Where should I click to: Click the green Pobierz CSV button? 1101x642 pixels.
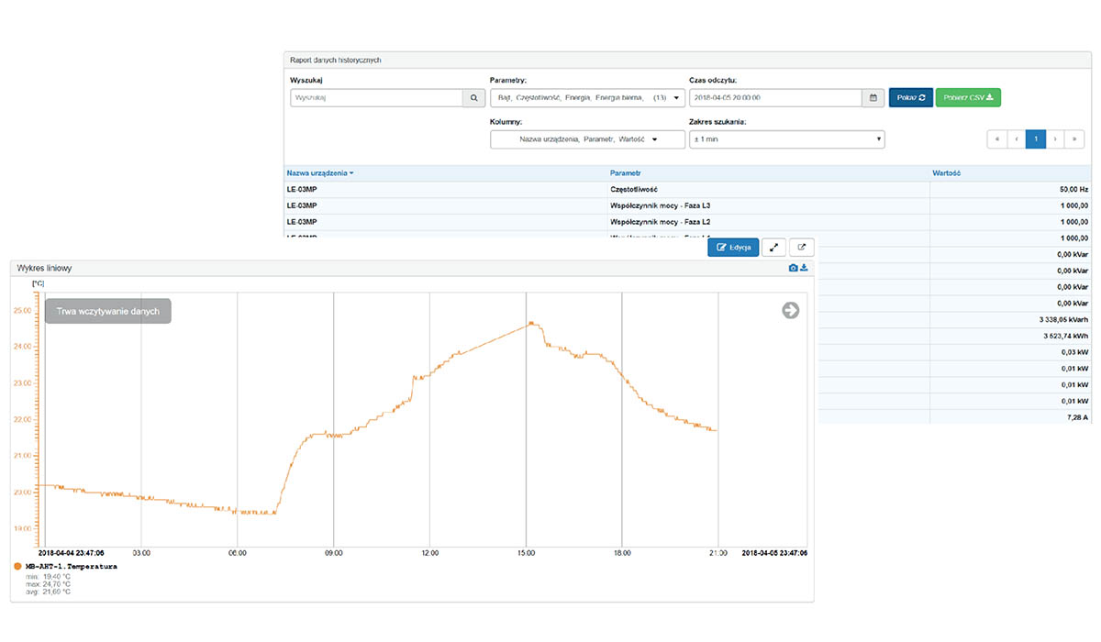pos(968,97)
